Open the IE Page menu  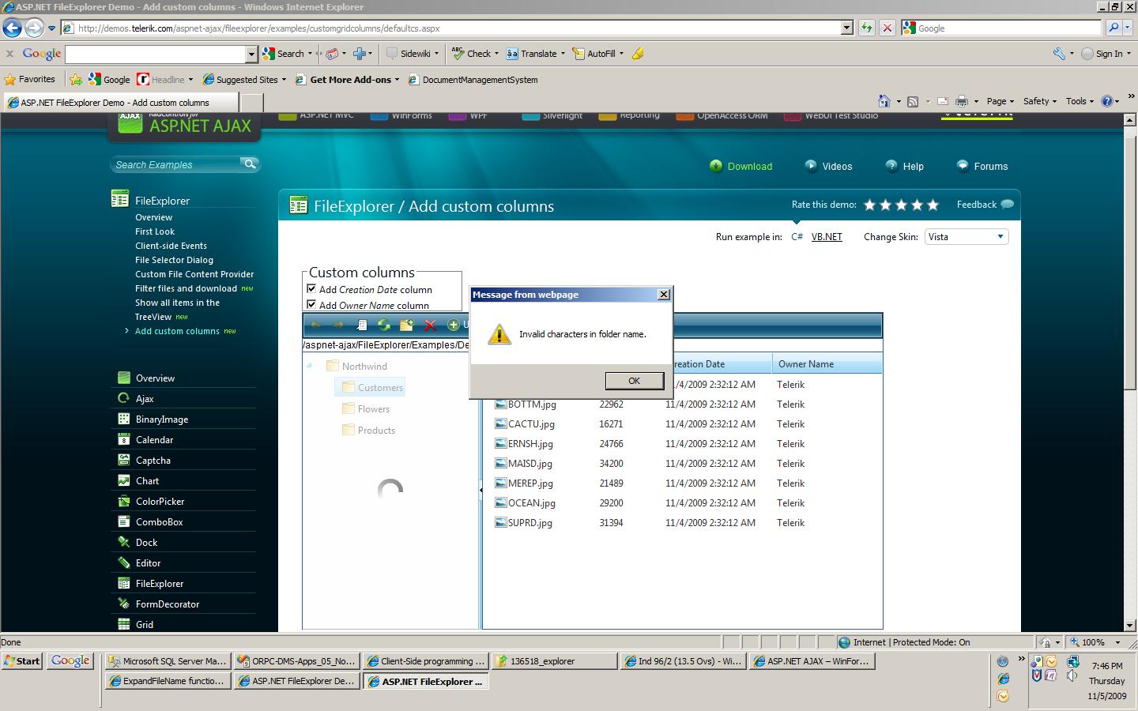tap(1000, 101)
